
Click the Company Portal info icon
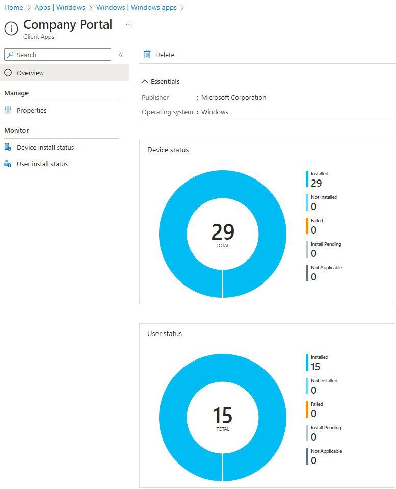tap(11, 29)
